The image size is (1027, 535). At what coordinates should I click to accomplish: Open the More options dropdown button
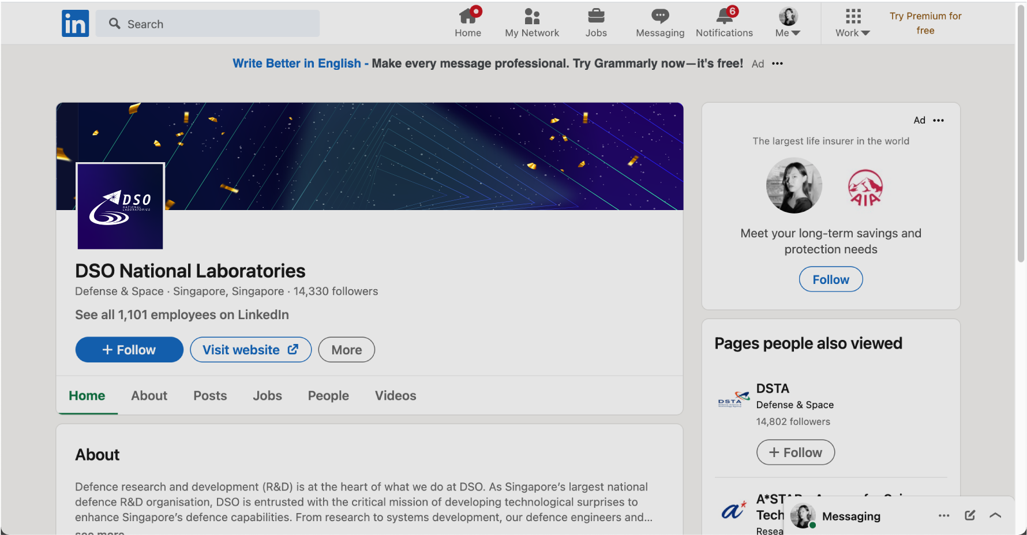tap(347, 350)
